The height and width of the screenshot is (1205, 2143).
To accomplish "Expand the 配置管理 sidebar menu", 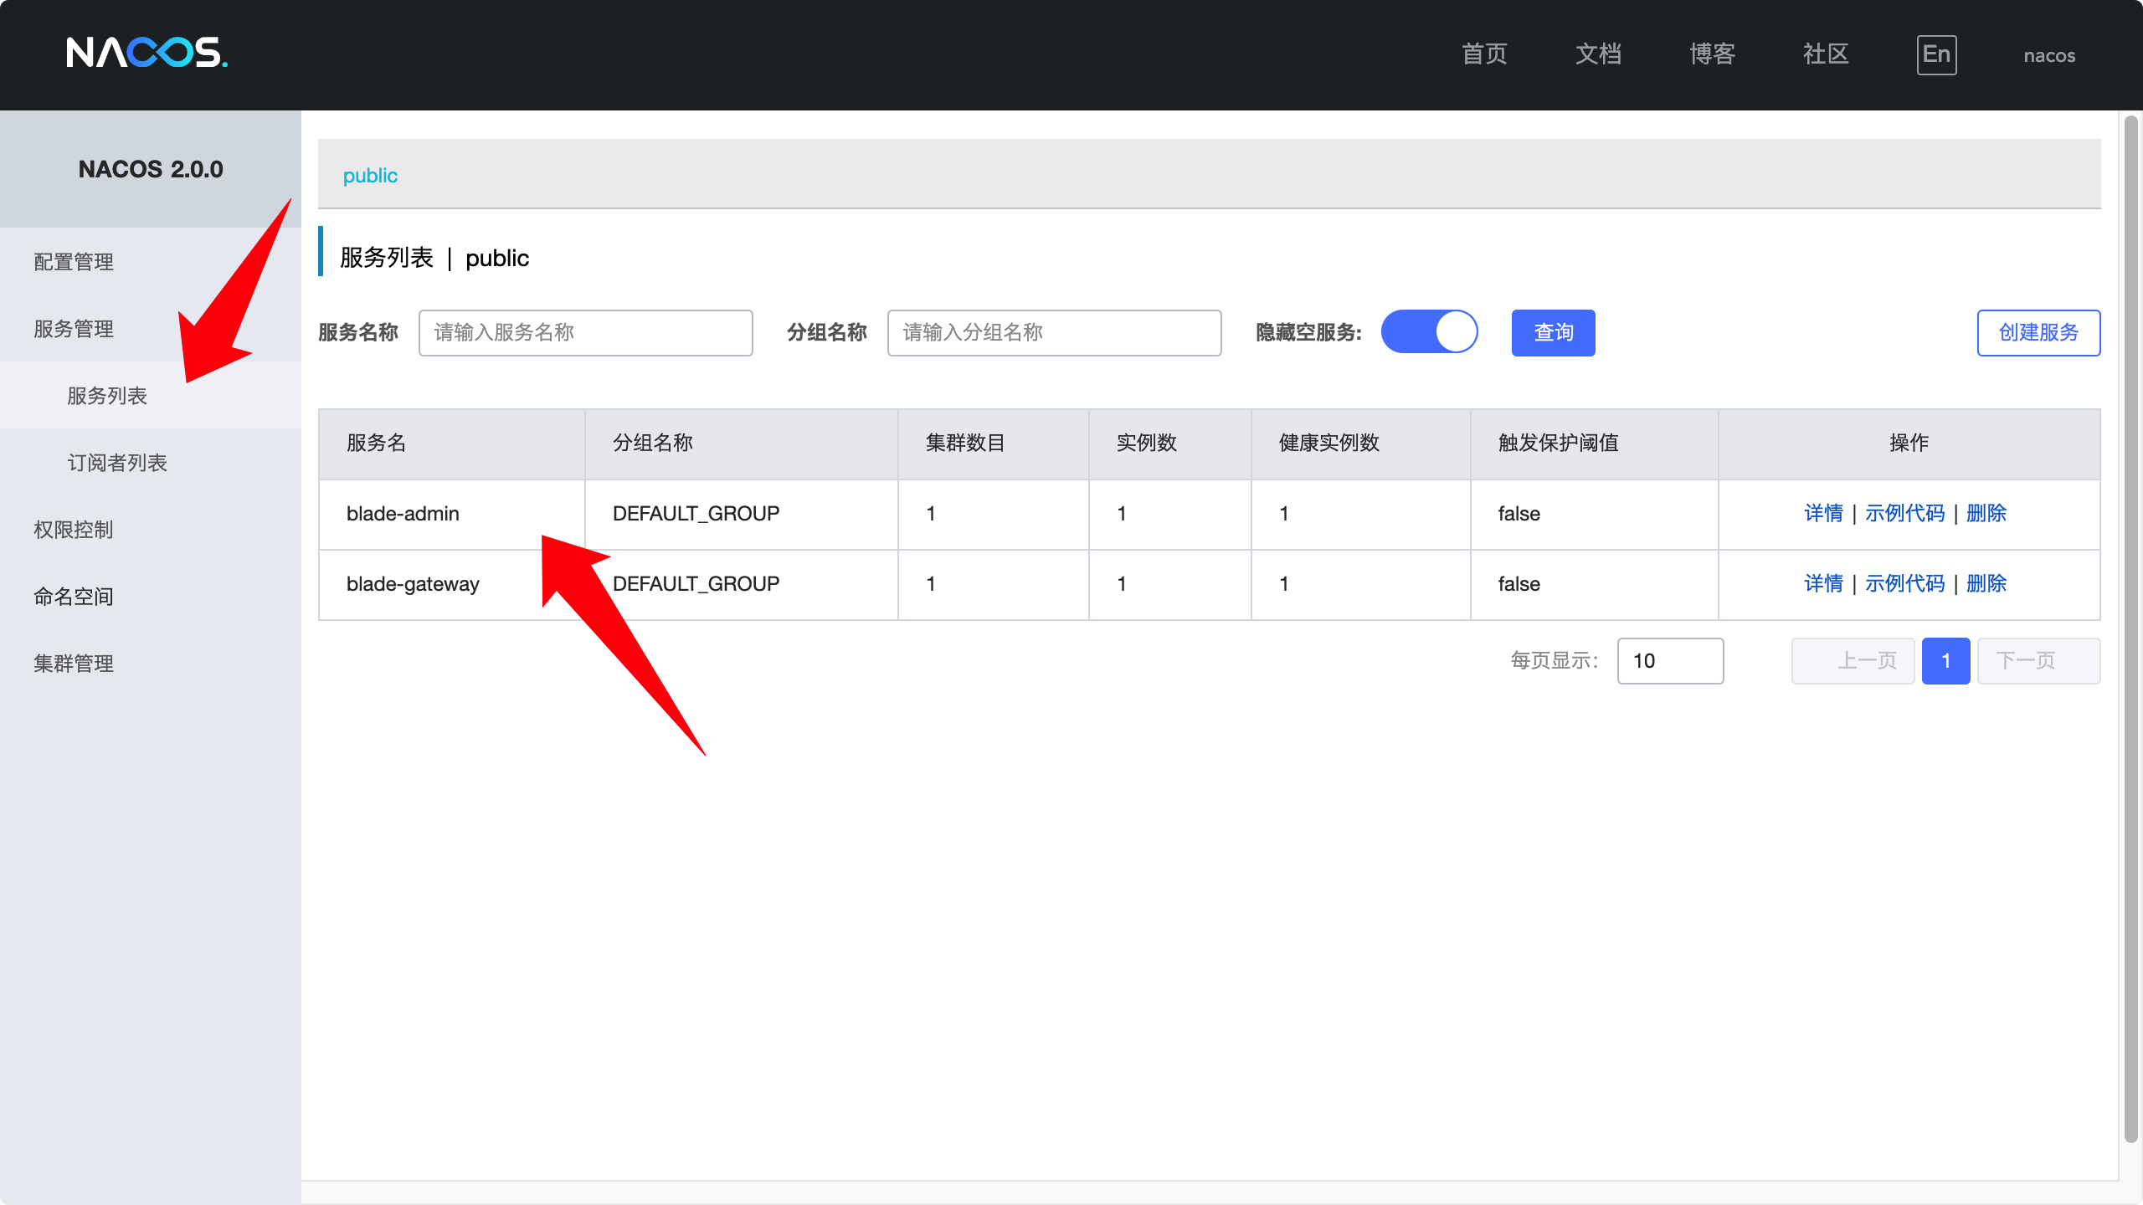I will point(74,262).
